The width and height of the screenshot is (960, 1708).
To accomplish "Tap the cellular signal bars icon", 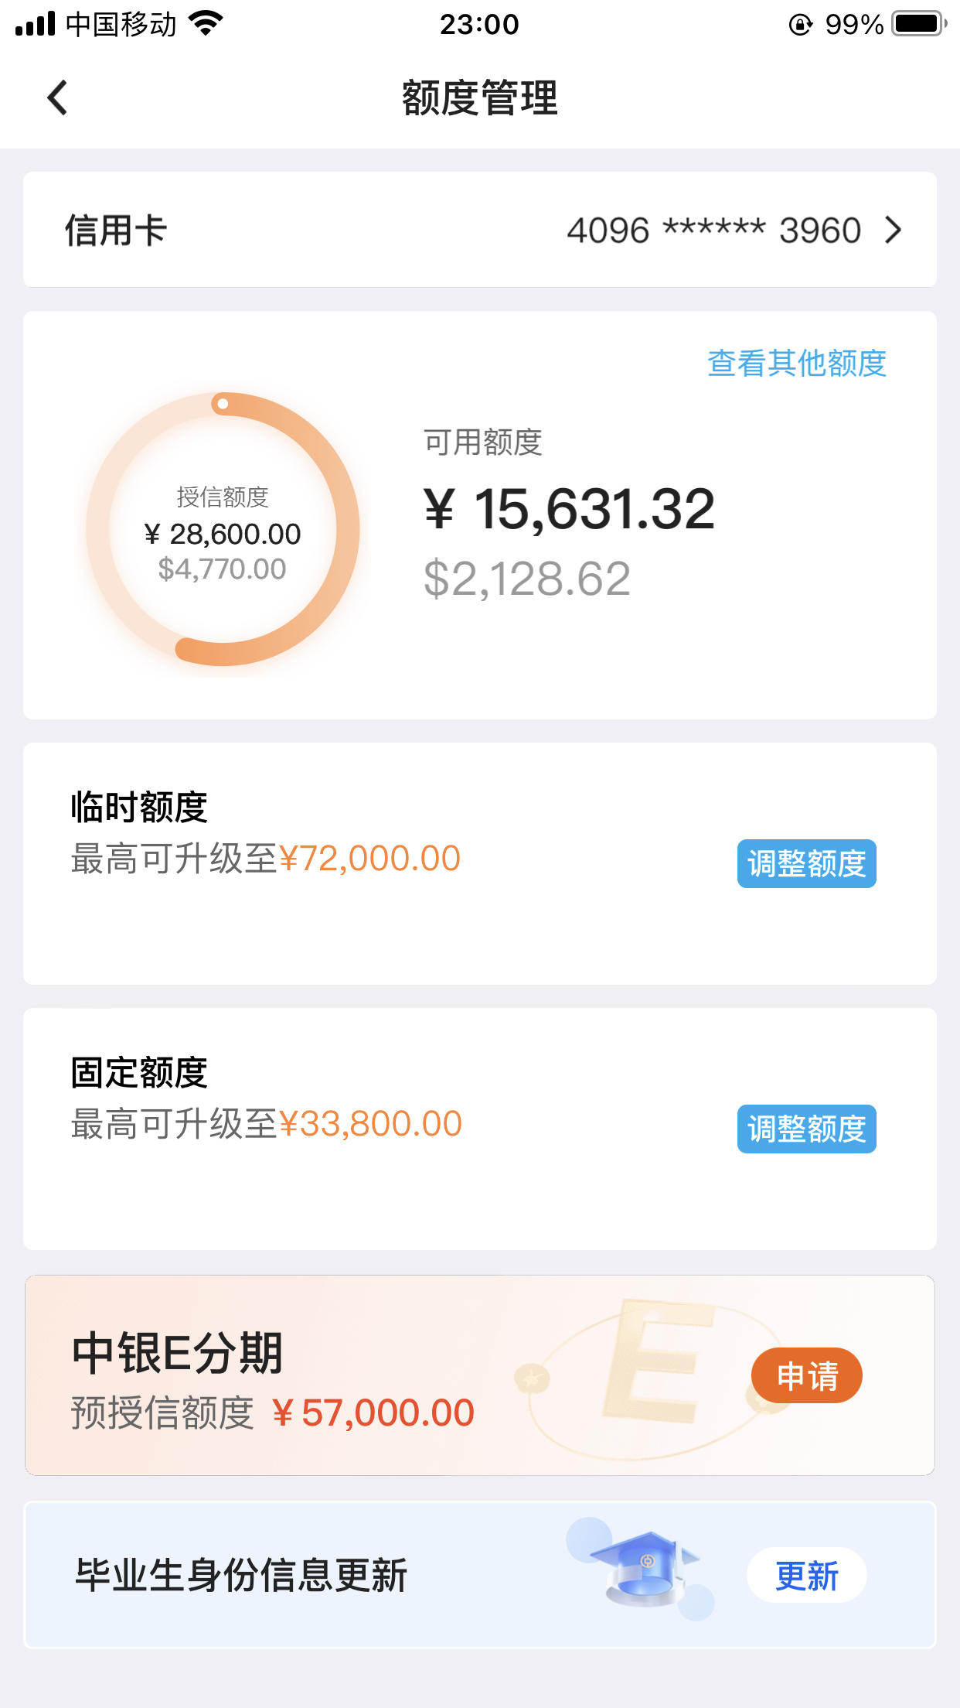I will (x=36, y=24).
